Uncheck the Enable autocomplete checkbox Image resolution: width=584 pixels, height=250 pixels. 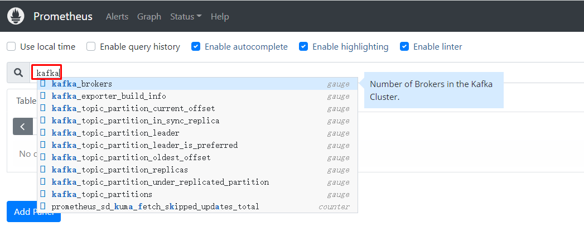(x=196, y=46)
